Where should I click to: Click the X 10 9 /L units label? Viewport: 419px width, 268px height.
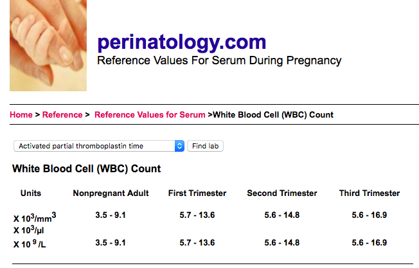[30, 244]
